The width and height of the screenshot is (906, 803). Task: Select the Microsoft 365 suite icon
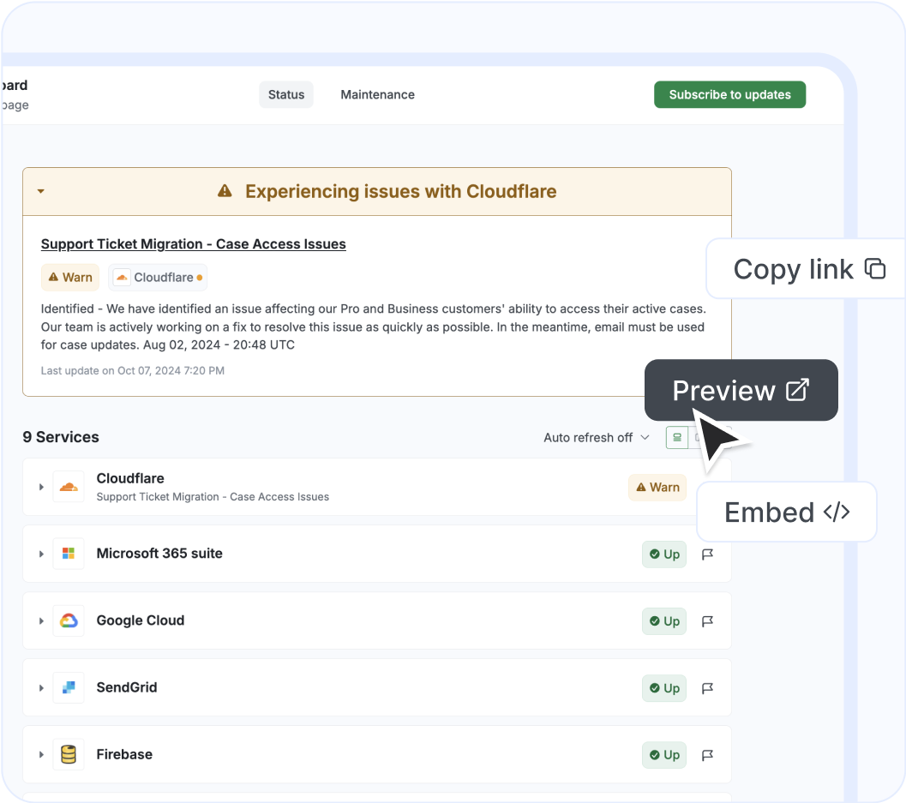tap(69, 554)
